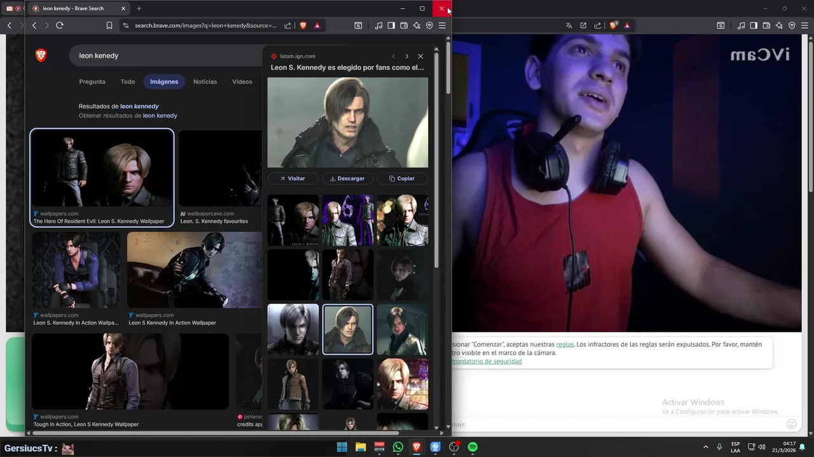Open tab search in front window toolbar
814x457 pixels.
pyautogui.click(x=358, y=25)
